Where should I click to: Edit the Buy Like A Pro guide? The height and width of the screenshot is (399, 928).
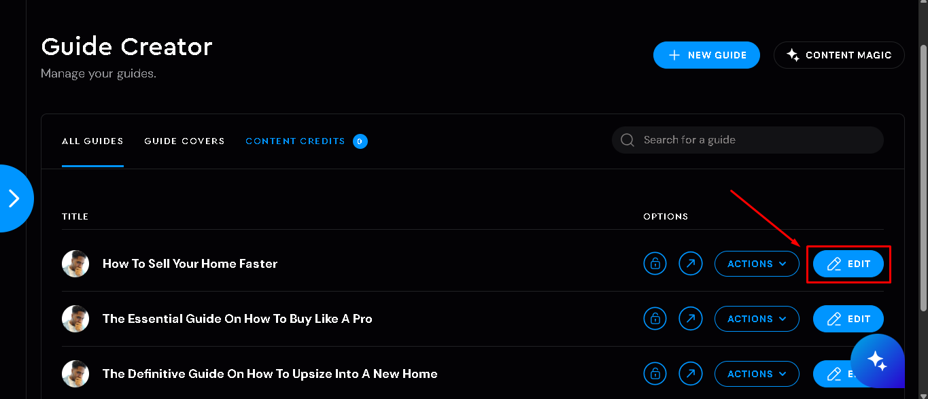click(x=848, y=319)
